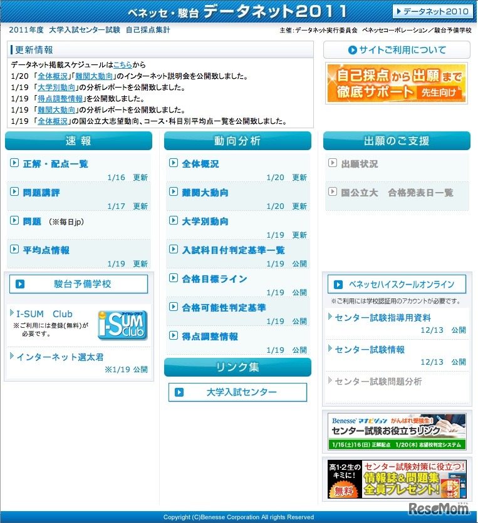Click the 速報 section header
This screenshot has height=523, width=478.
78,141
